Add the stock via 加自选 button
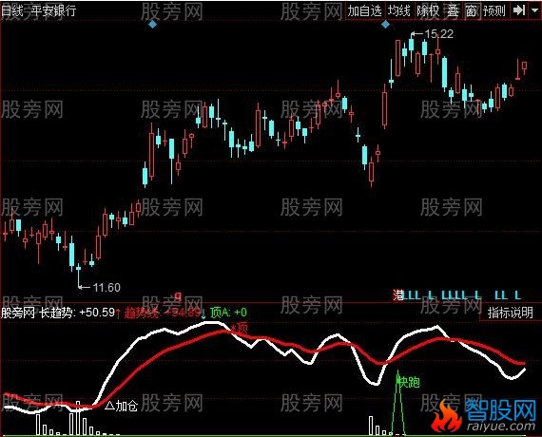 [x=365, y=11]
